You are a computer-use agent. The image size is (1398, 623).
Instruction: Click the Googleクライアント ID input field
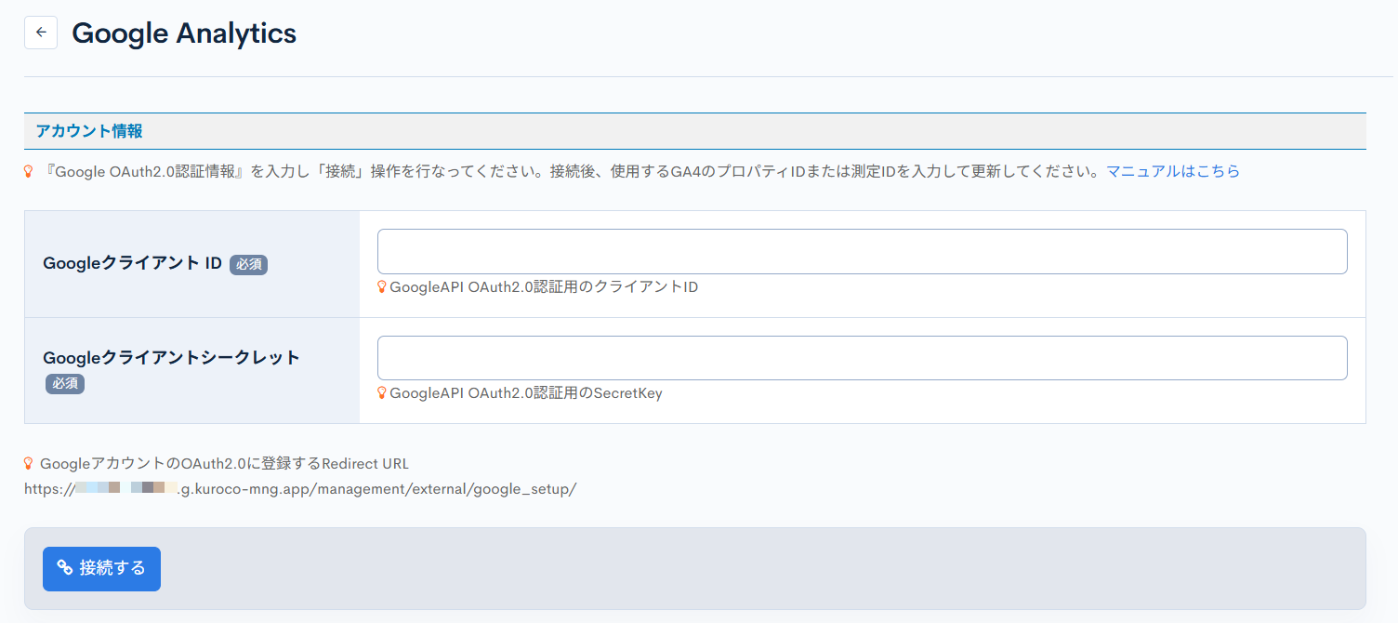[862, 251]
